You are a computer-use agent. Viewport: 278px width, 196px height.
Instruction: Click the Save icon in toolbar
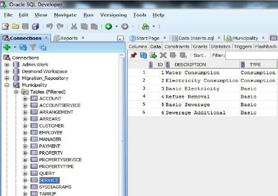[x=25, y=26]
